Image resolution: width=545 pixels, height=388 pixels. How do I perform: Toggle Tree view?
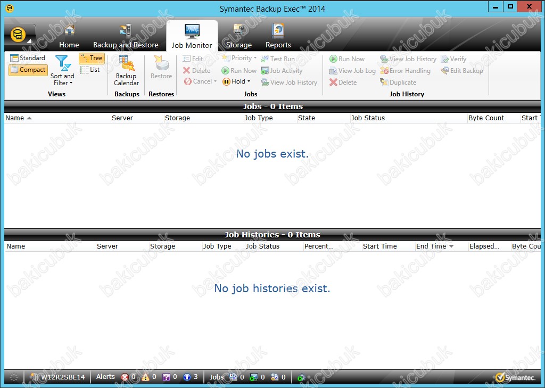click(92, 58)
